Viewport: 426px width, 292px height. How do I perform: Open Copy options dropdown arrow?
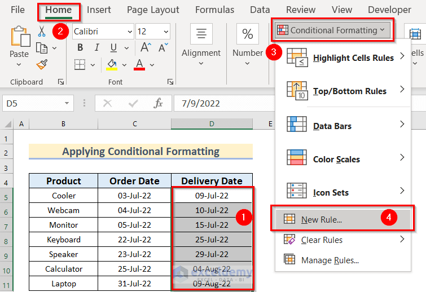[54, 48]
